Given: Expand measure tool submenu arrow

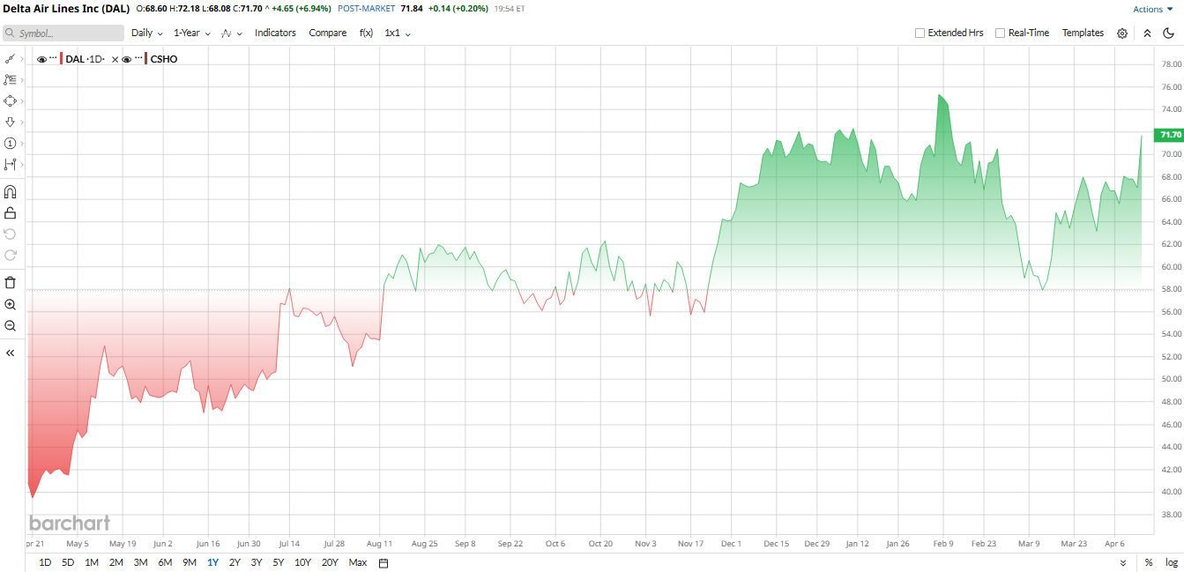Looking at the screenshot, I should pos(22,165).
